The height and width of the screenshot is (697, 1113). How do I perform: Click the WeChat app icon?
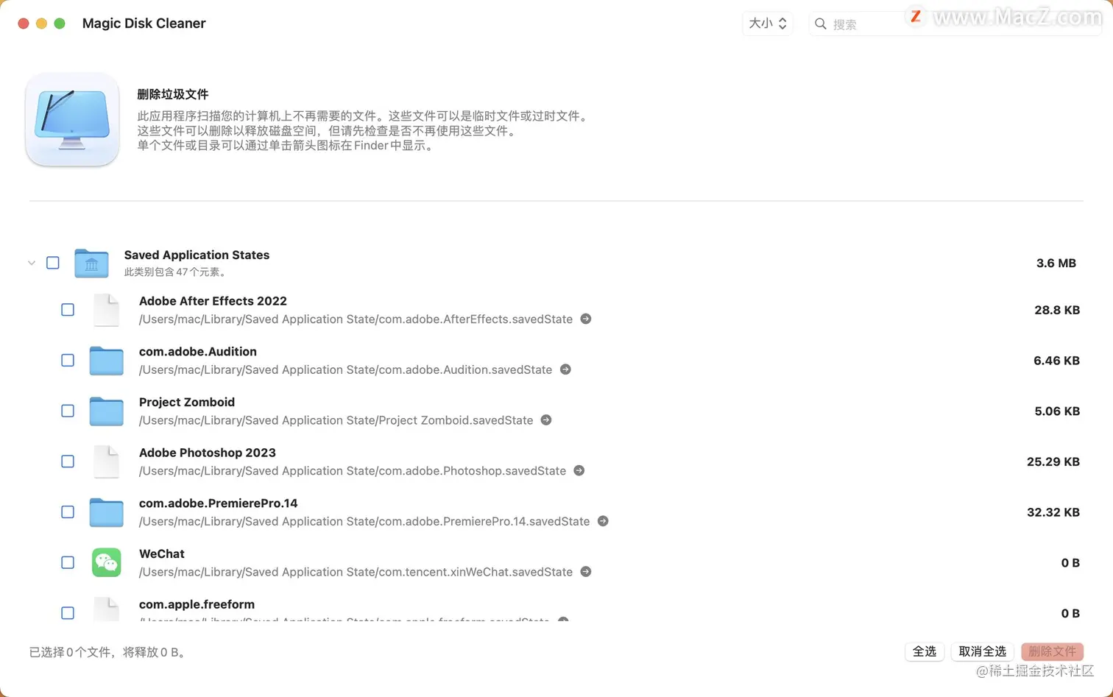(106, 562)
